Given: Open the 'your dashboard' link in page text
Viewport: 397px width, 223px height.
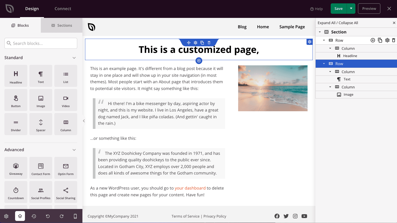Looking at the screenshot, I should [190, 188].
